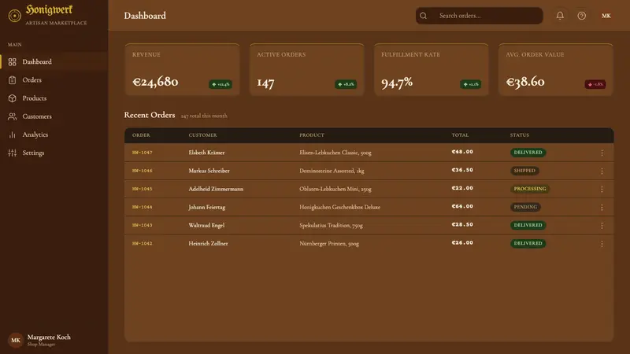The height and width of the screenshot is (354, 630).
Task: Click the Active Orders trend badge
Action: (x=346, y=84)
